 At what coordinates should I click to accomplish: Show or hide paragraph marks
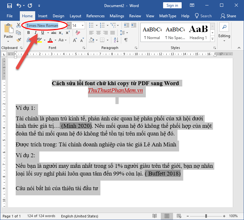tap(126, 40)
